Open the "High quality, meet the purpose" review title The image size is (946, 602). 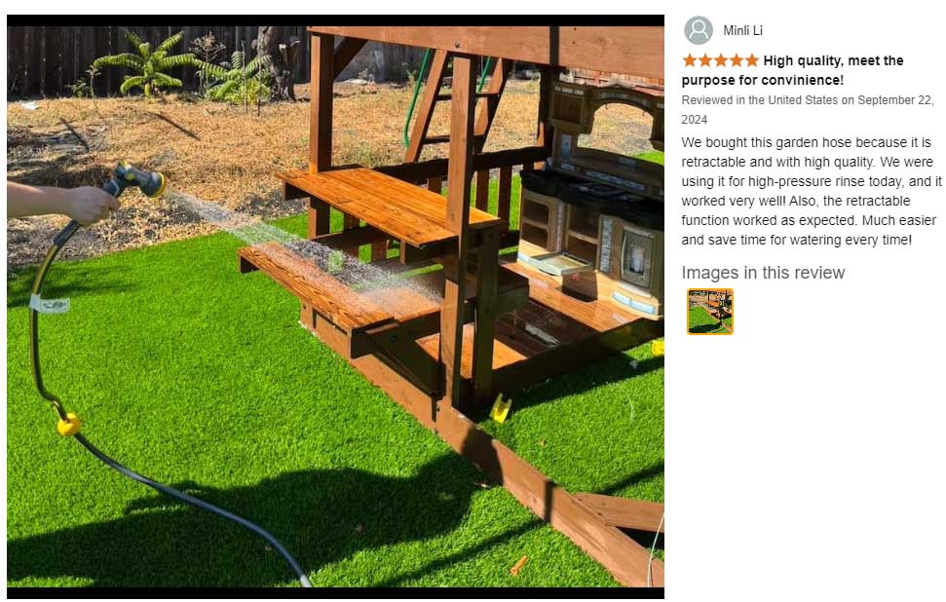(x=793, y=70)
